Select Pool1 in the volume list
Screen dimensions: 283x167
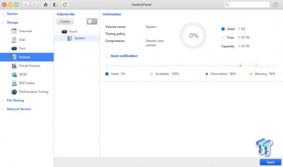73,32
